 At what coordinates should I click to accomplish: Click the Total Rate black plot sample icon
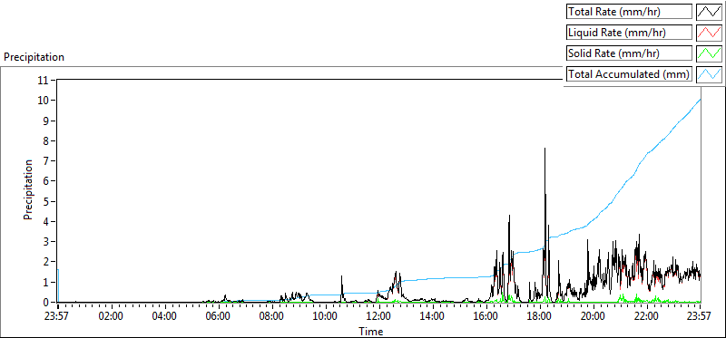tap(709, 12)
